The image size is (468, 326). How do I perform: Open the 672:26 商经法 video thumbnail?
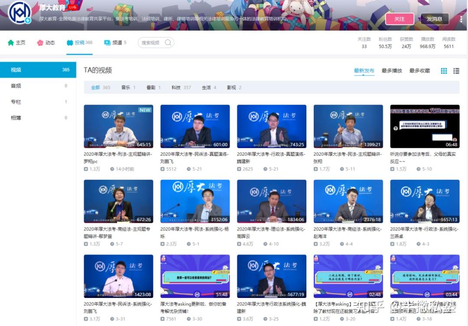coord(118,201)
